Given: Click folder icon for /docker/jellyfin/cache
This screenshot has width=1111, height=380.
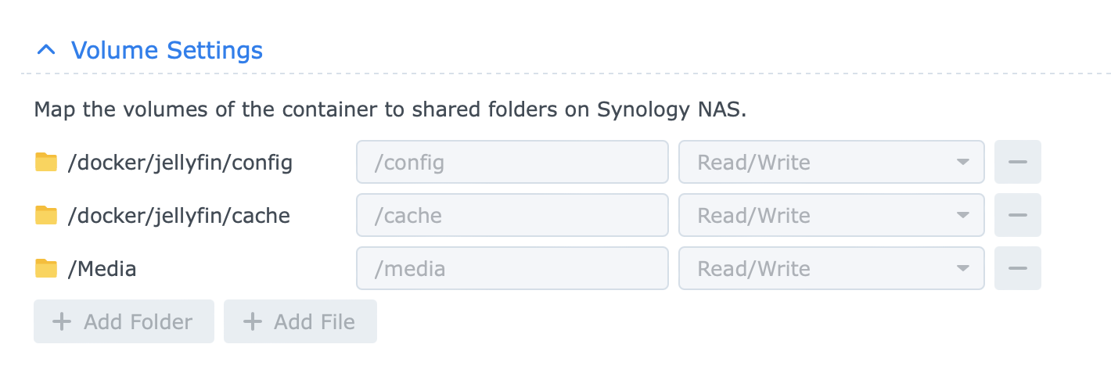Looking at the screenshot, I should pyautogui.click(x=47, y=216).
